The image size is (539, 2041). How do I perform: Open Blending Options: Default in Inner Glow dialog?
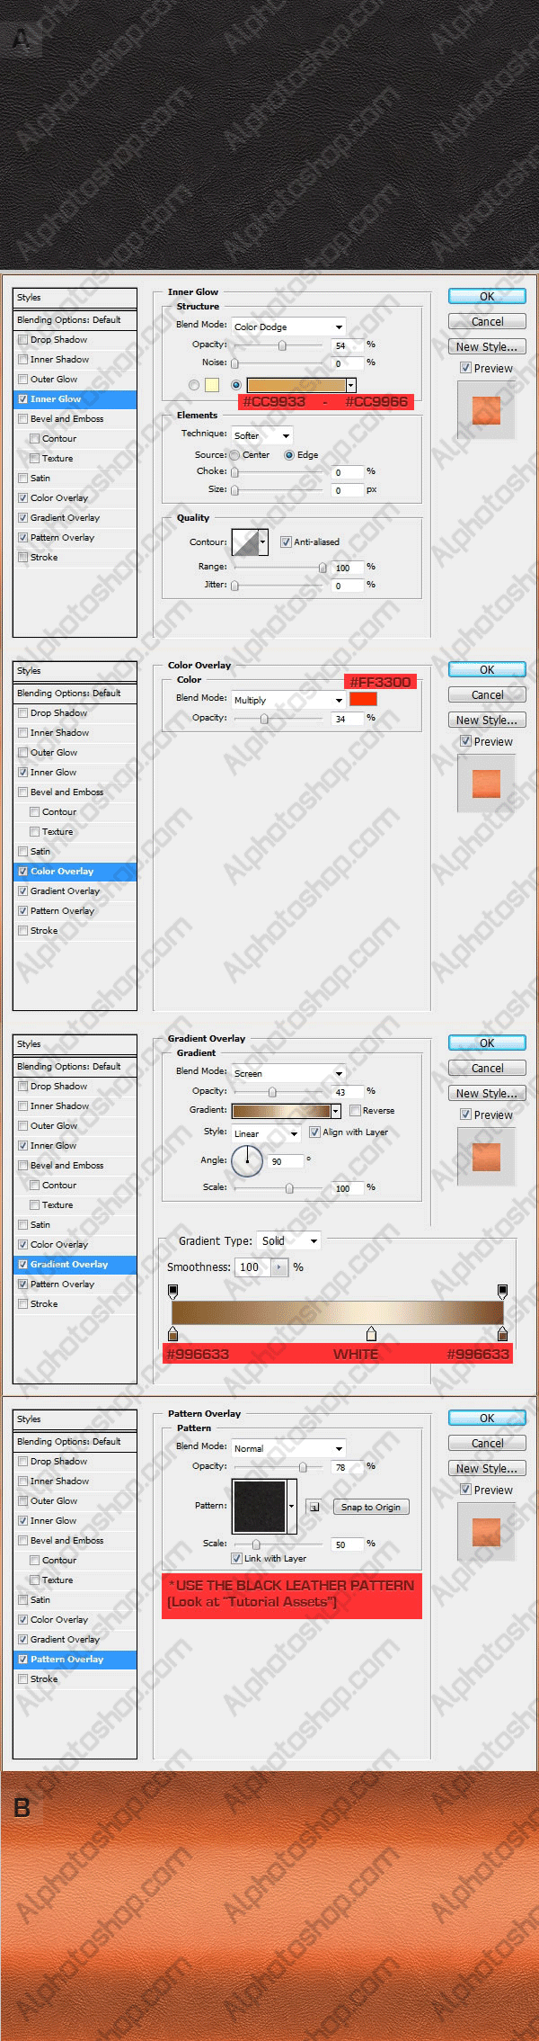[75, 320]
